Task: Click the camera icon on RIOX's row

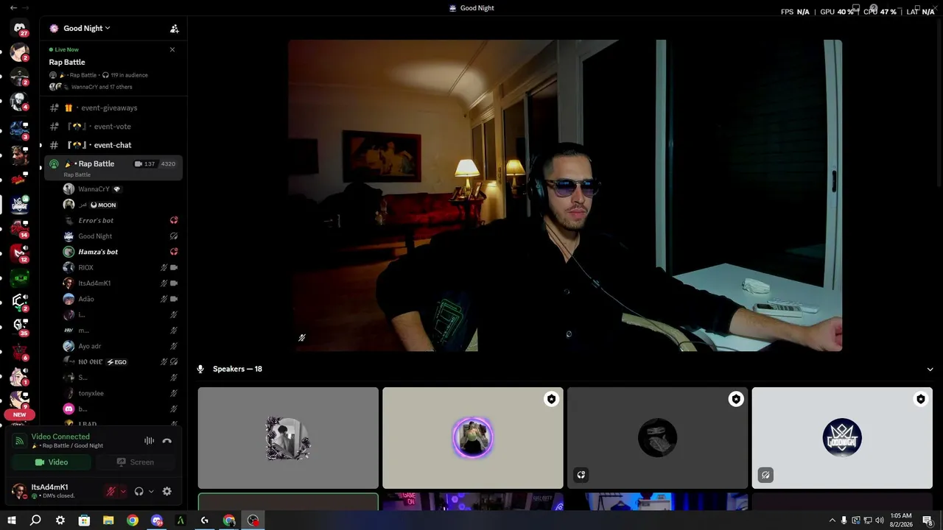Action: click(174, 267)
